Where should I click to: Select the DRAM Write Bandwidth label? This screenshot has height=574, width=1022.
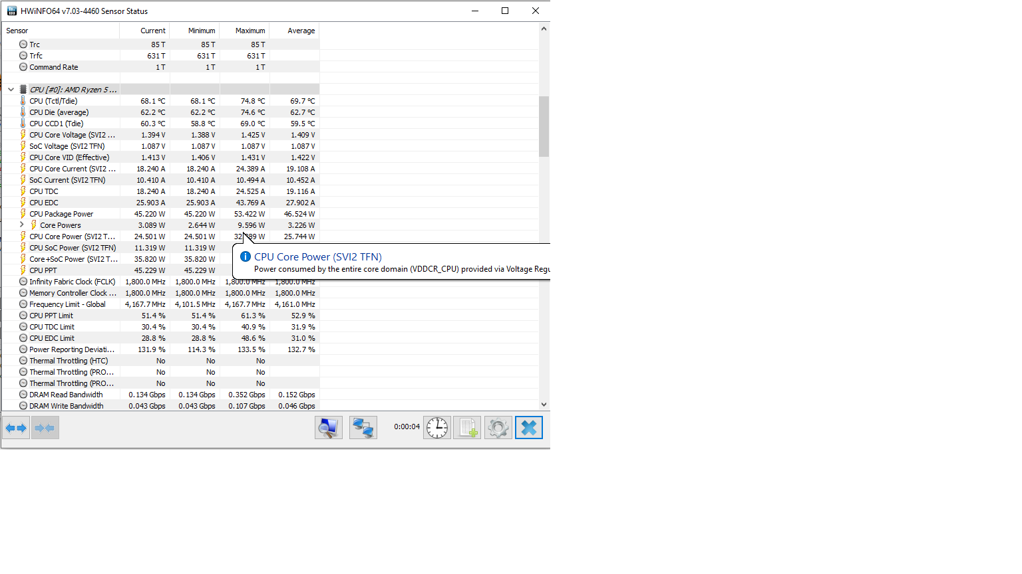tap(67, 406)
